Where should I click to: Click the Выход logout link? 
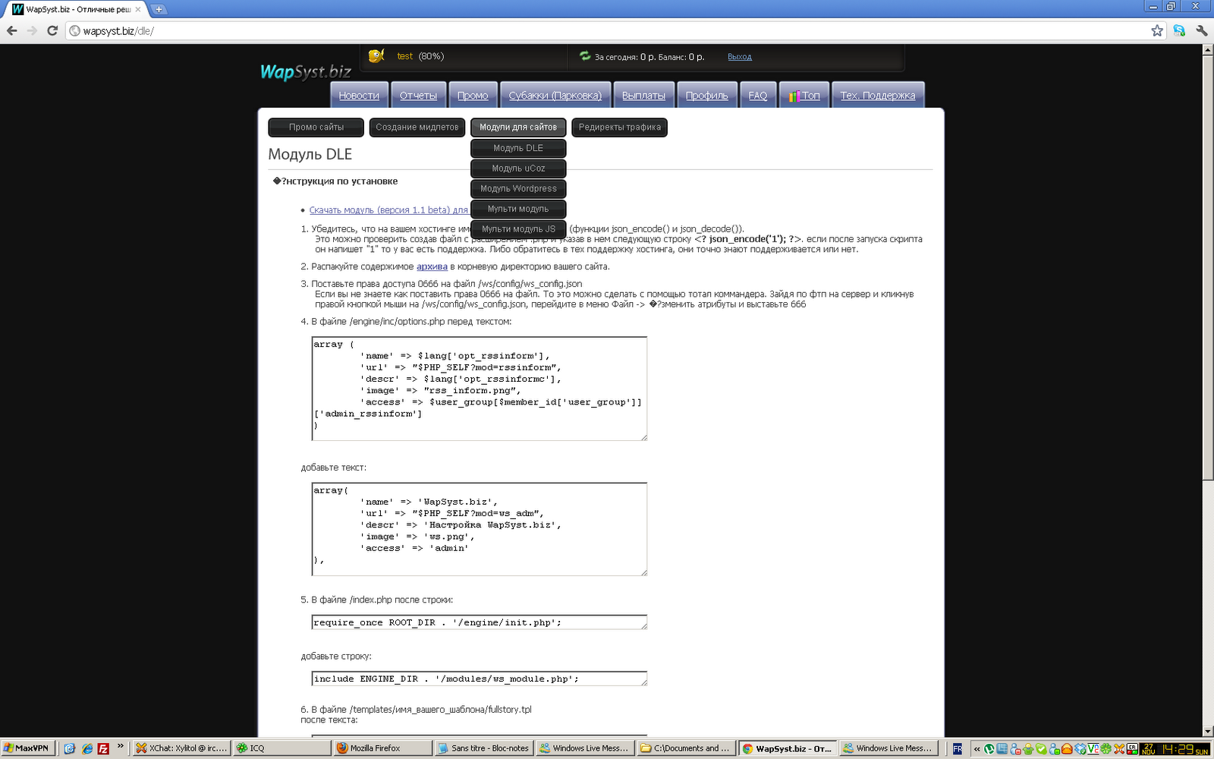[740, 57]
